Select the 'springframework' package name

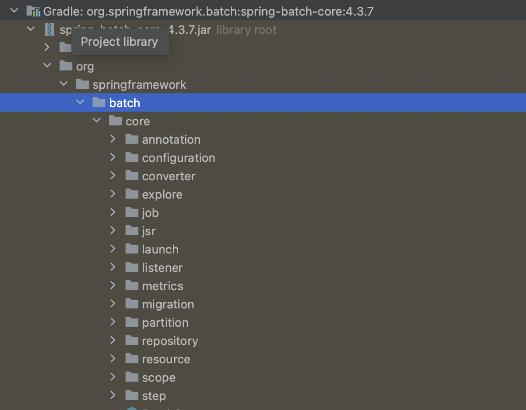[139, 85]
